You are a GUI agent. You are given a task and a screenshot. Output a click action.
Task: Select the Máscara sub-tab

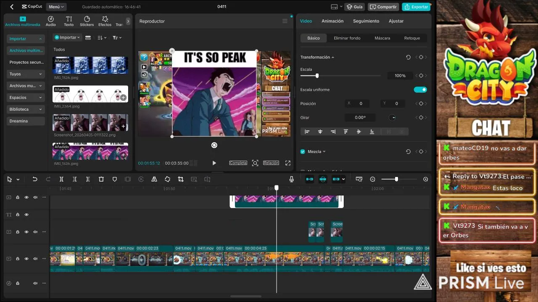382,38
